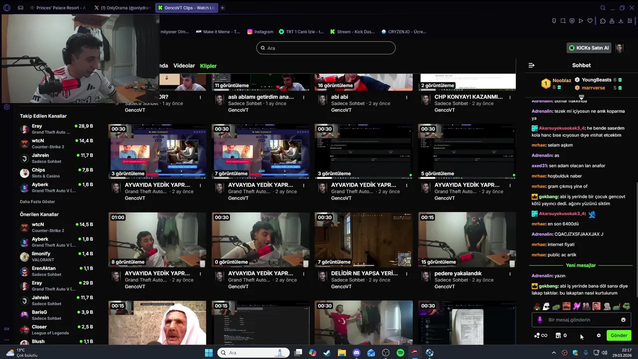Open Stream - Kick Dashboard bookmark
Viewport: 638px width, 359px height.
tap(352, 31)
